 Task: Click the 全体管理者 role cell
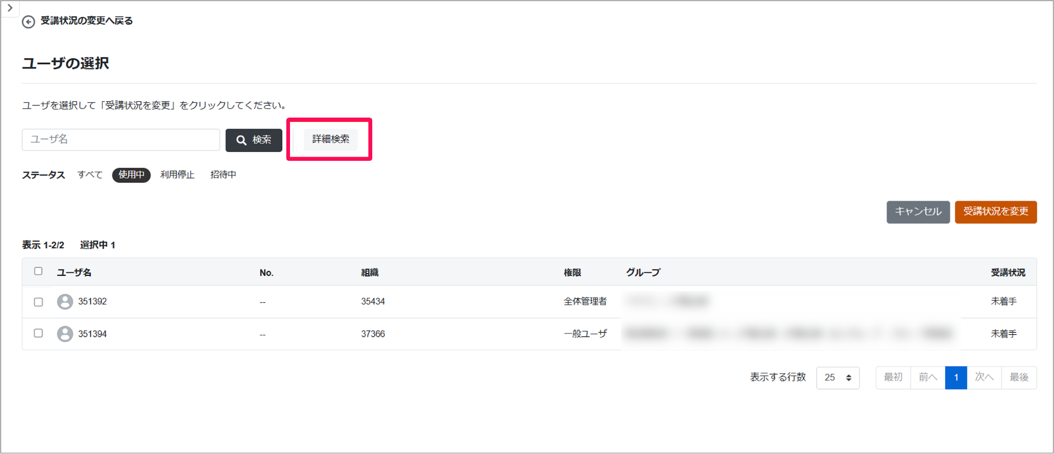pyautogui.click(x=585, y=302)
